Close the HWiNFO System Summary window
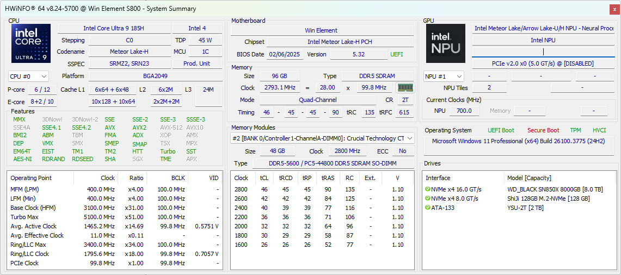This screenshot has height=275, width=621. tap(613, 9)
